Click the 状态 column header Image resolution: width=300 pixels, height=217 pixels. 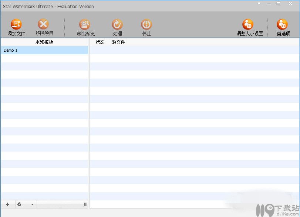point(100,42)
